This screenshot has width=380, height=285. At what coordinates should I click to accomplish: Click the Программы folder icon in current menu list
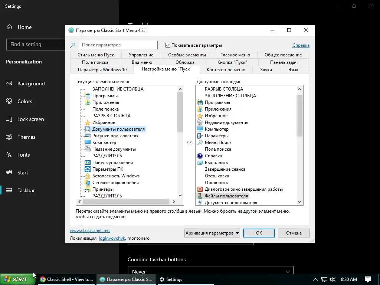[88, 96]
